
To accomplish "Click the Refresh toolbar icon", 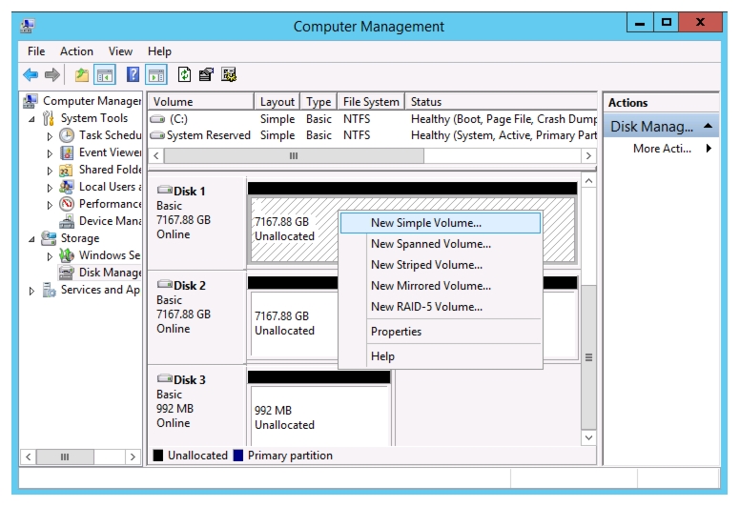I will click(x=184, y=74).
